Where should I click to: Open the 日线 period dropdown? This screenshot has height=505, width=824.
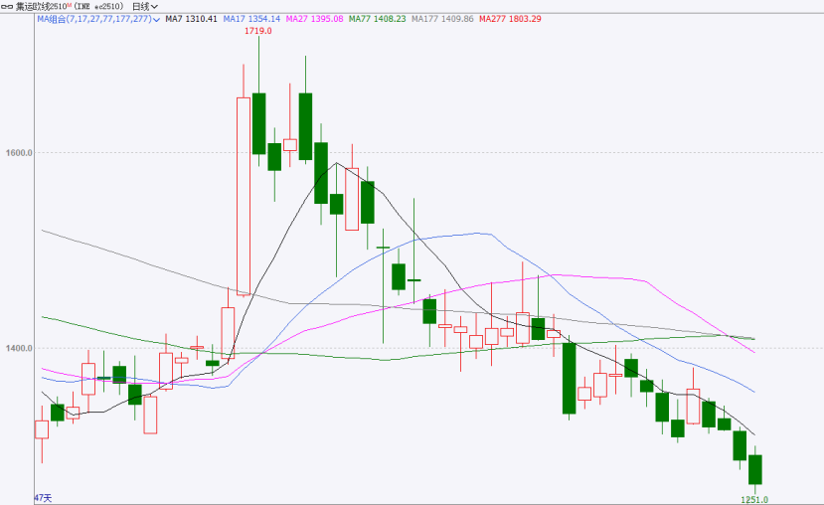(144, 7)
